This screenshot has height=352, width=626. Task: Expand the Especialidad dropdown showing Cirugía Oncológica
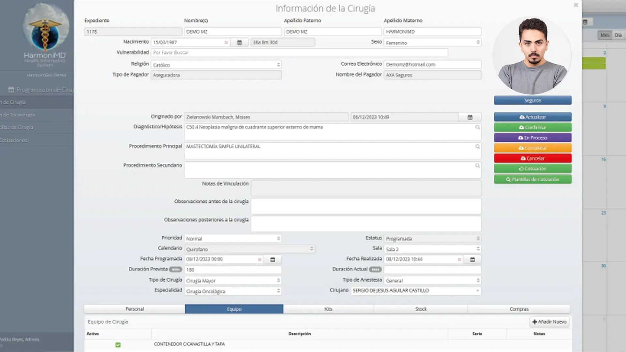tap(233, 291)
